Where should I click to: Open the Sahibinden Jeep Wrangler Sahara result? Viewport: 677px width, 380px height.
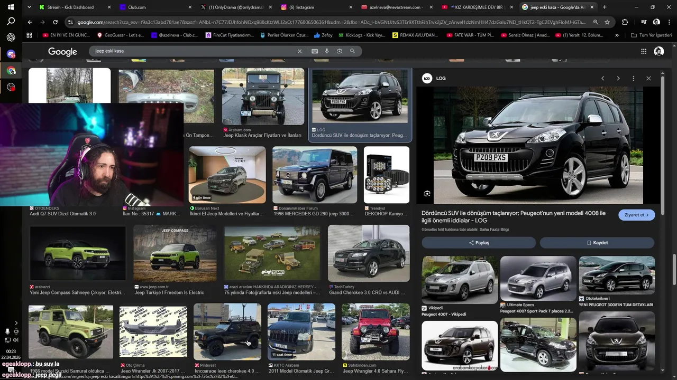click(376, 332)
